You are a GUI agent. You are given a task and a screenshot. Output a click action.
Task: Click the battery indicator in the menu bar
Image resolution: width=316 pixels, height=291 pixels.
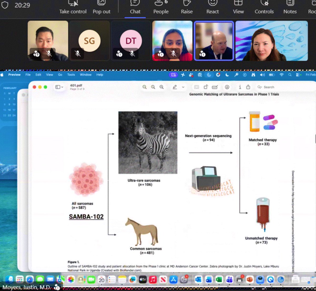tap(271, 75)
